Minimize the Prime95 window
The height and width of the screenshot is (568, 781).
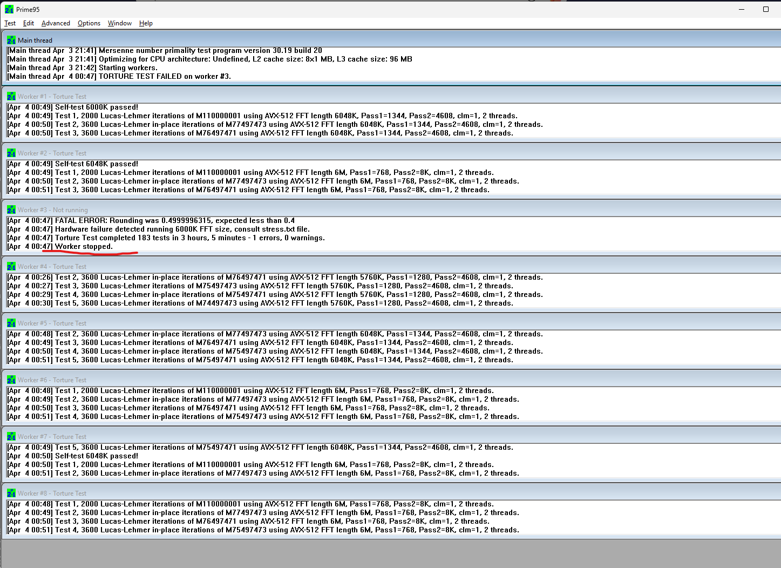741,9
